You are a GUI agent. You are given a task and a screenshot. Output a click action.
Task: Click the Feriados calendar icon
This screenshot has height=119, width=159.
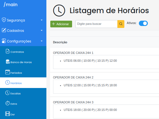[8, 72]
